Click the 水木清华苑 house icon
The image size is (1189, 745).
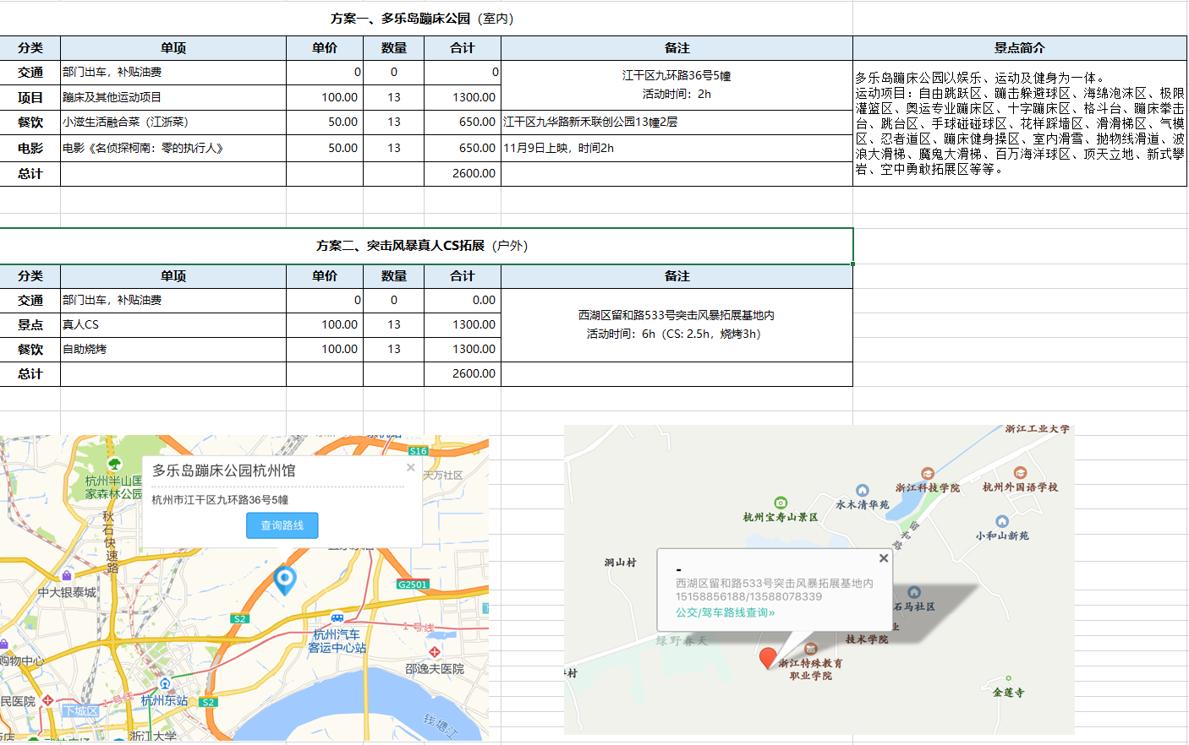(862, 491)
